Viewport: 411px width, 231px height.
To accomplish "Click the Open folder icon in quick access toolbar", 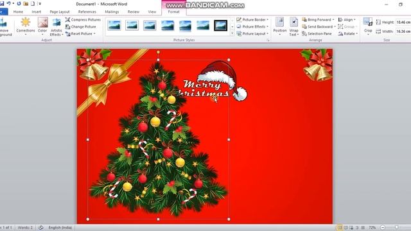I will (26, 4).
